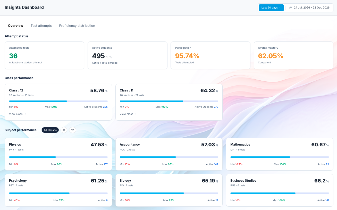Open the Test attempts tab
Viewport: 337px width, 210px height.
[41, 26]
